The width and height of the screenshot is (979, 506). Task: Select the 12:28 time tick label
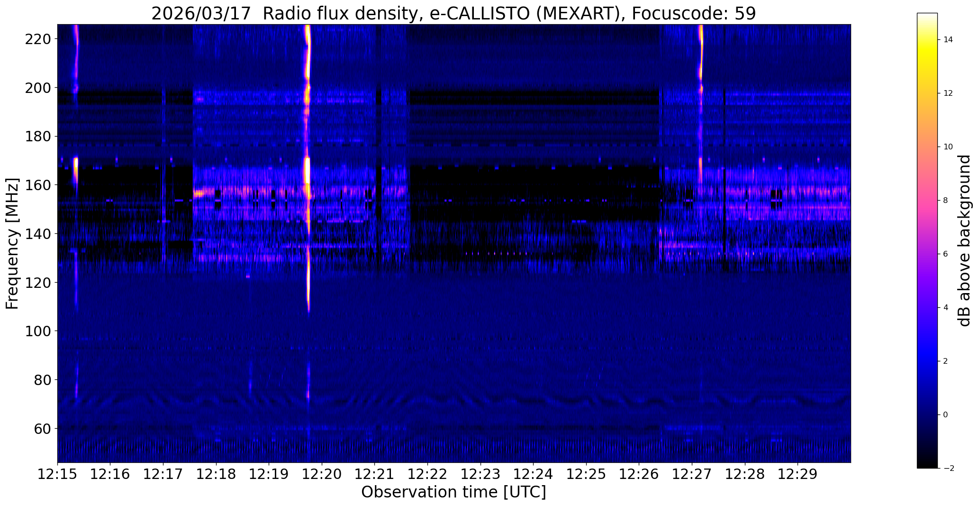[745, 474]
